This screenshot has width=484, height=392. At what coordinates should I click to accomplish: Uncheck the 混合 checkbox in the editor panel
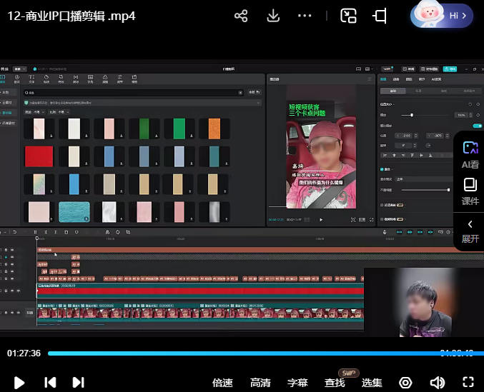coord(381,170)
